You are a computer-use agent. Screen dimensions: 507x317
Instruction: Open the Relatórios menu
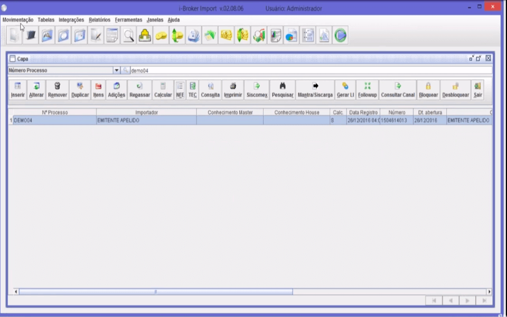(99, 20)
